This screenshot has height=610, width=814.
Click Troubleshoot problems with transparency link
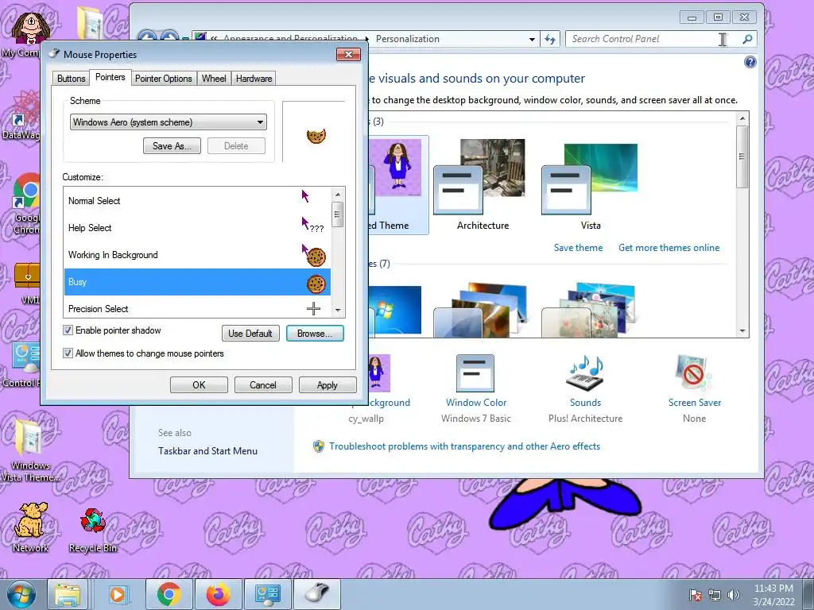tap(464, 446)
